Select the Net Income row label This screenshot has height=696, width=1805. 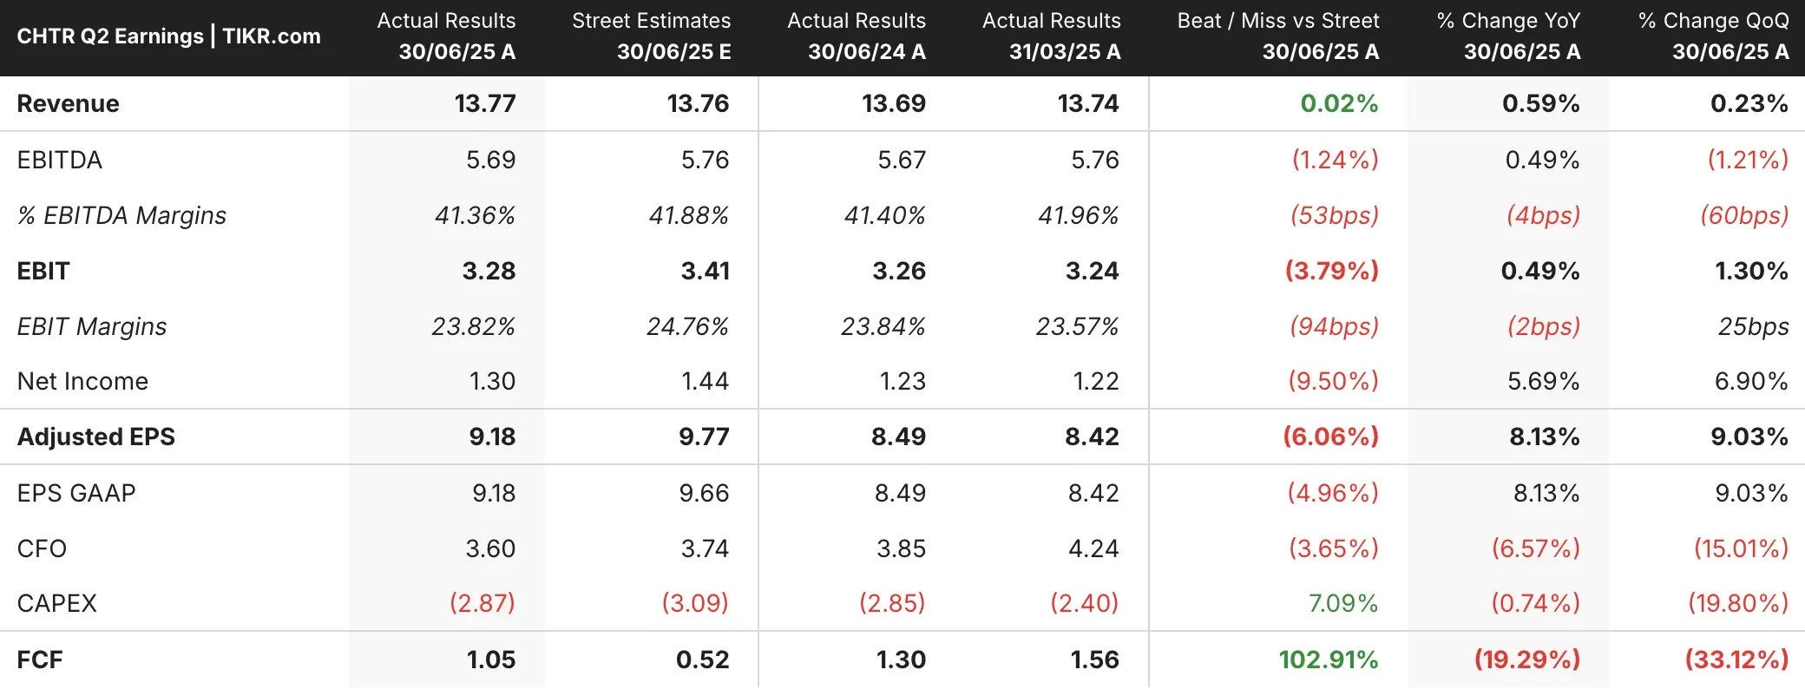pos(82,382)
